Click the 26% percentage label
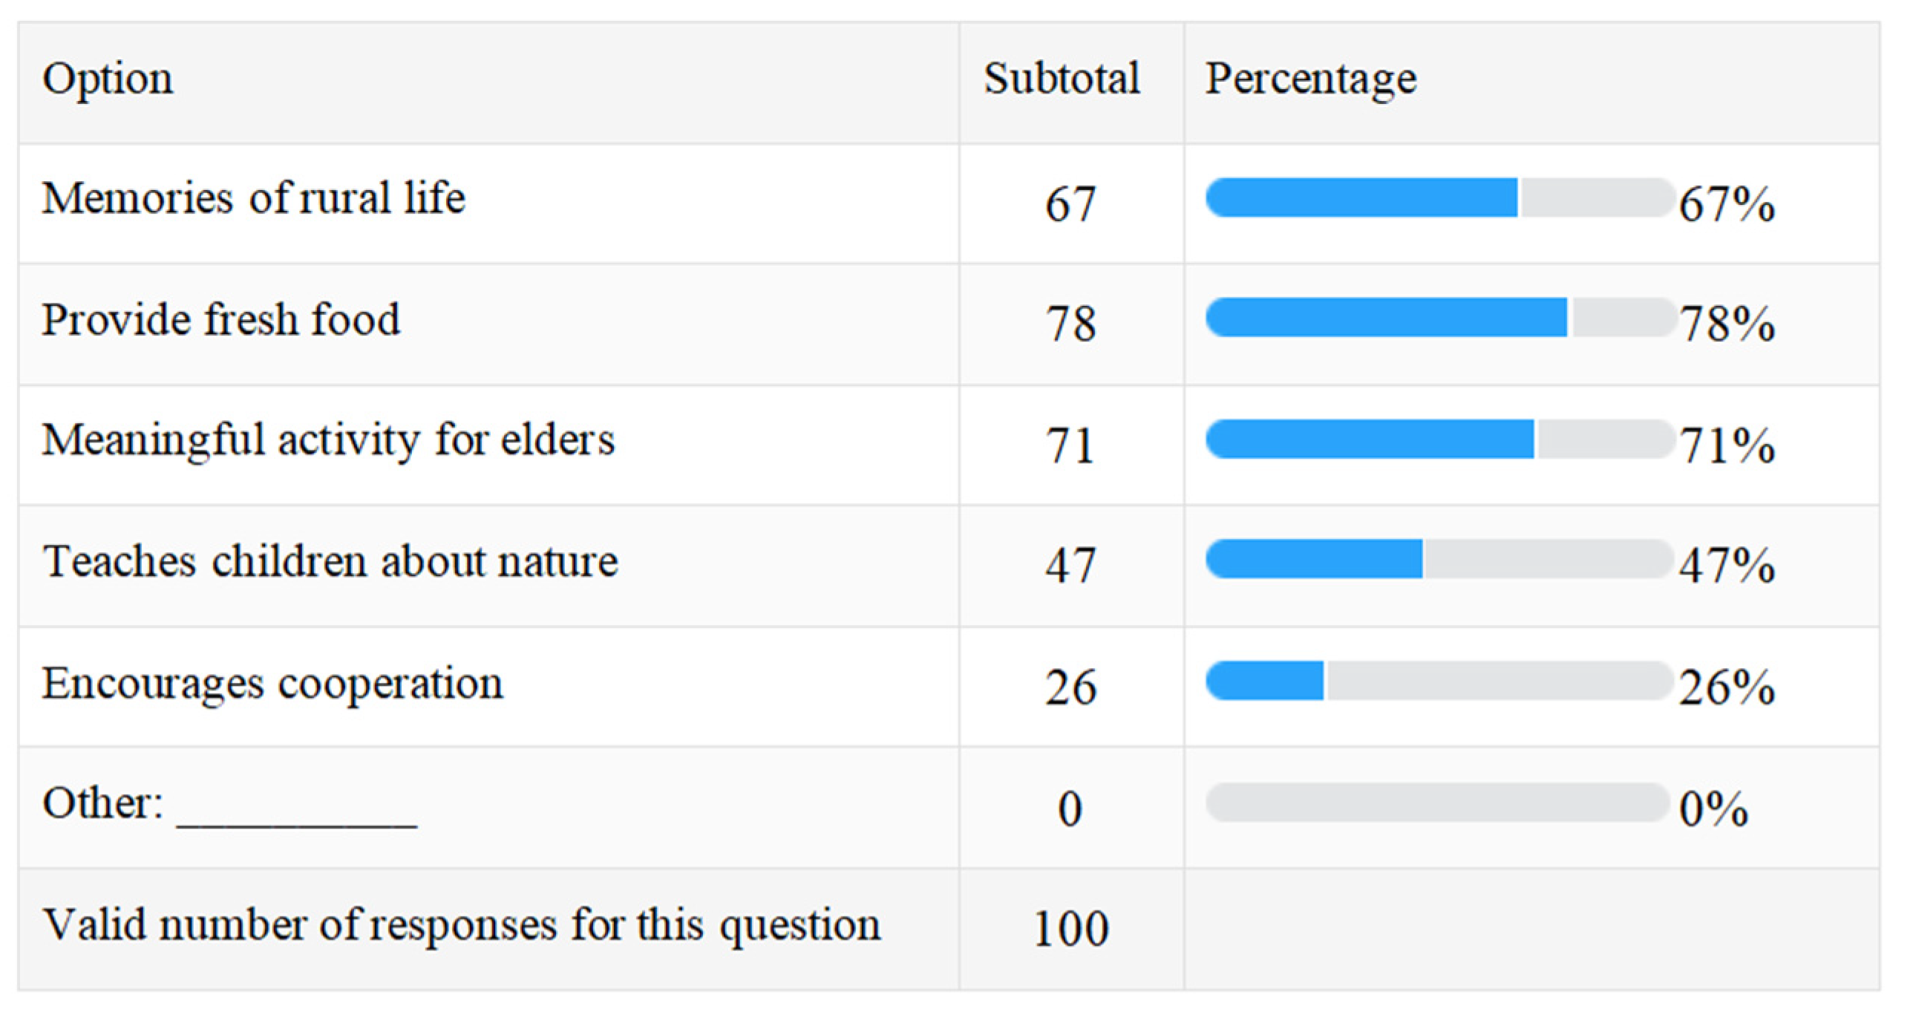The width and height of the screenshot is (1907, 1011). 1727,687
